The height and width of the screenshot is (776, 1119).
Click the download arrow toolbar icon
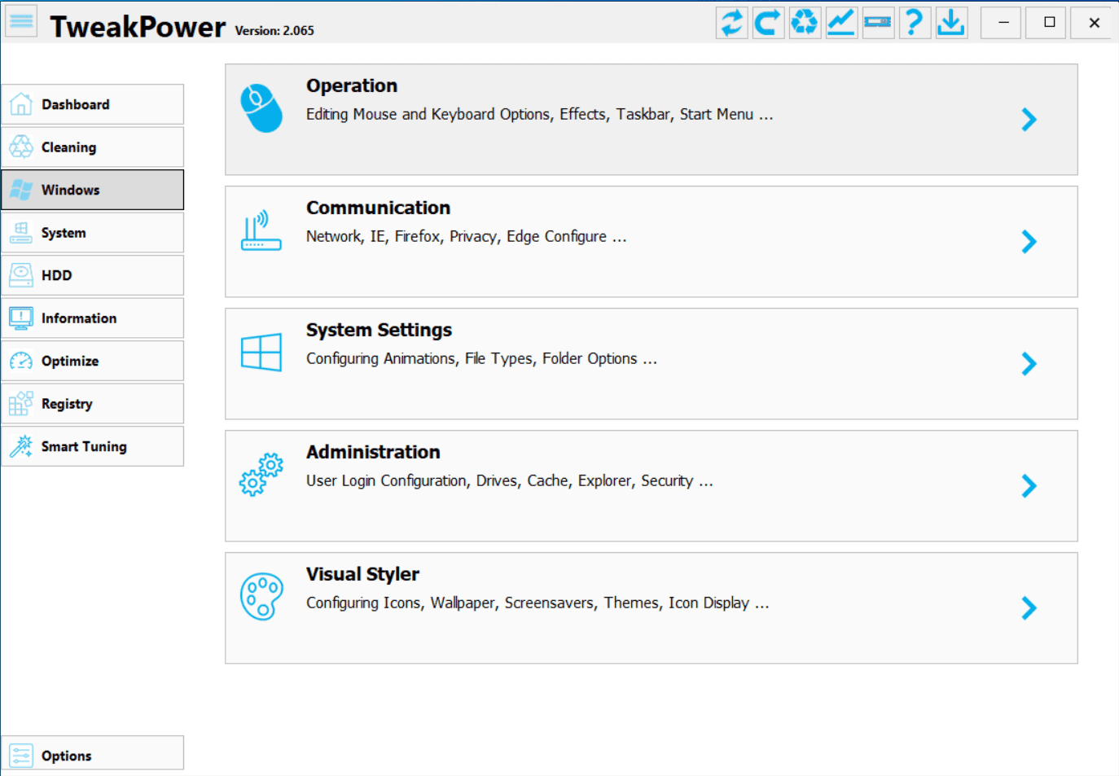[x=951, y=22]
